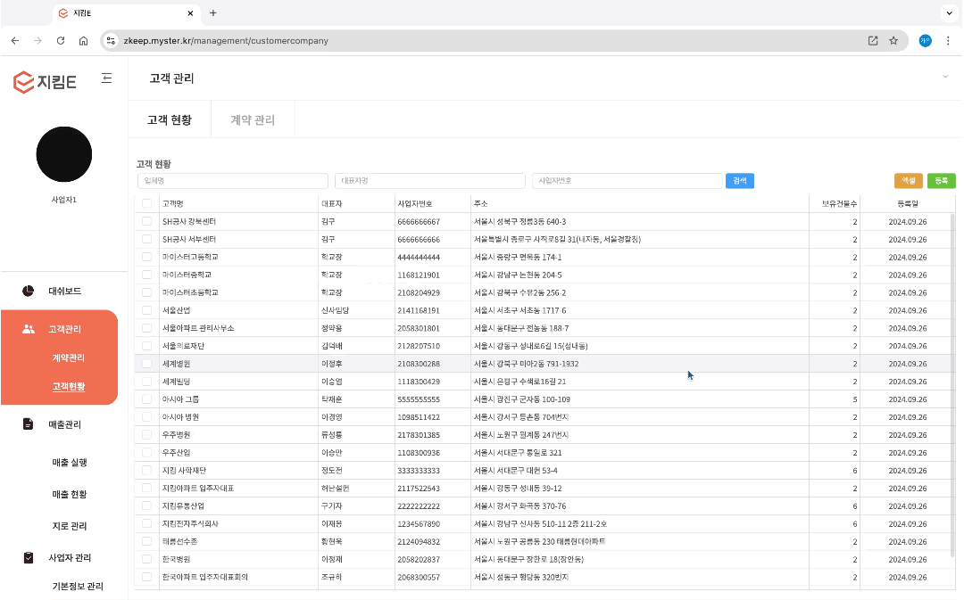Click the 매출관리 document icon
The width and height of the screenshot is (964, 600).
coord(29,424)
